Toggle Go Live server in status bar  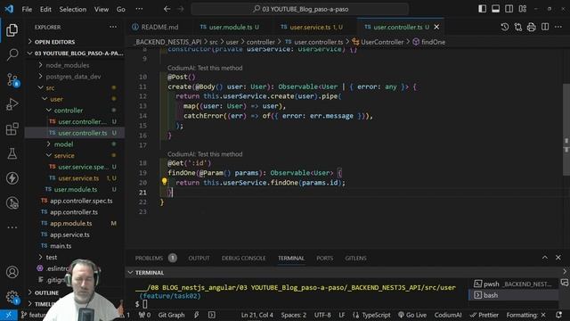tap(412, 315)
